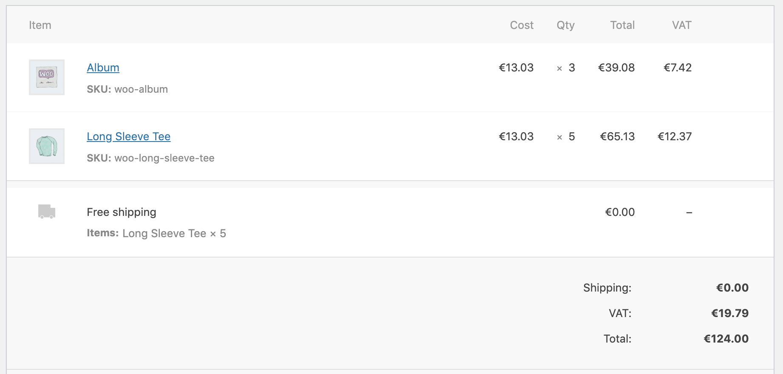Click the Long Sleeve Tee product thumbnail
This screenshot has height=374, width=783.
pyautogui.click(x=46, y=146)
